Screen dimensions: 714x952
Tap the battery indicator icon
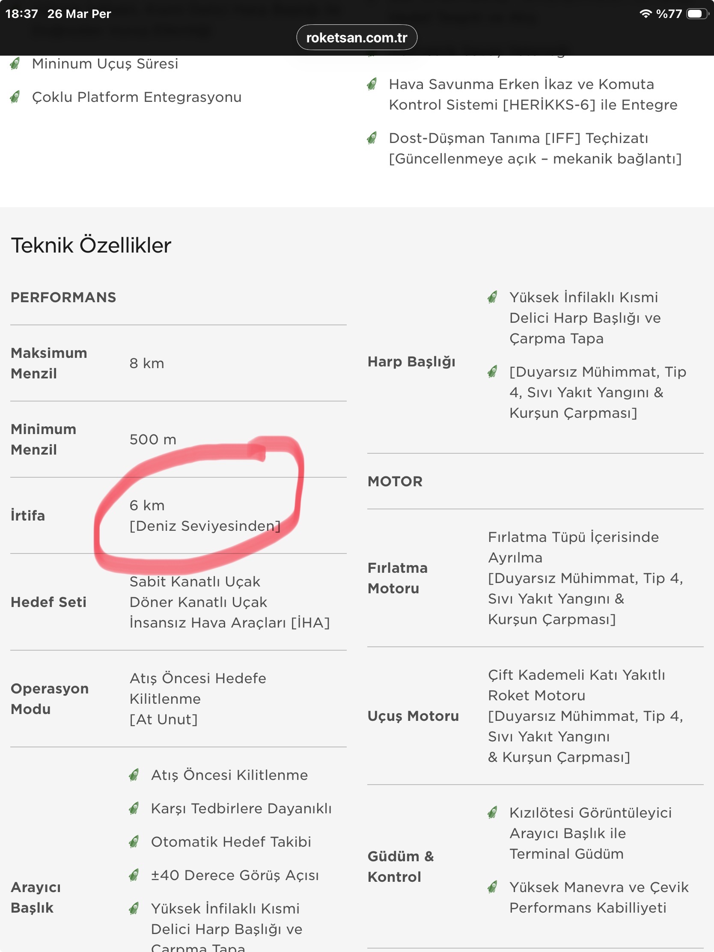coord(697,14)
